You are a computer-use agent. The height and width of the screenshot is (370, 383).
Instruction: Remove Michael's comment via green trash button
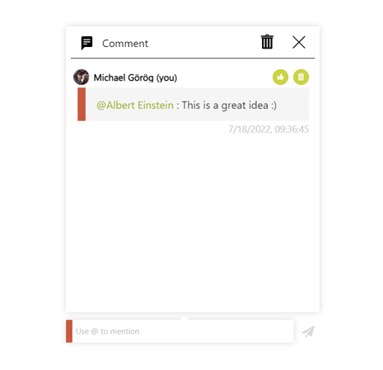[x=301, y=77]
